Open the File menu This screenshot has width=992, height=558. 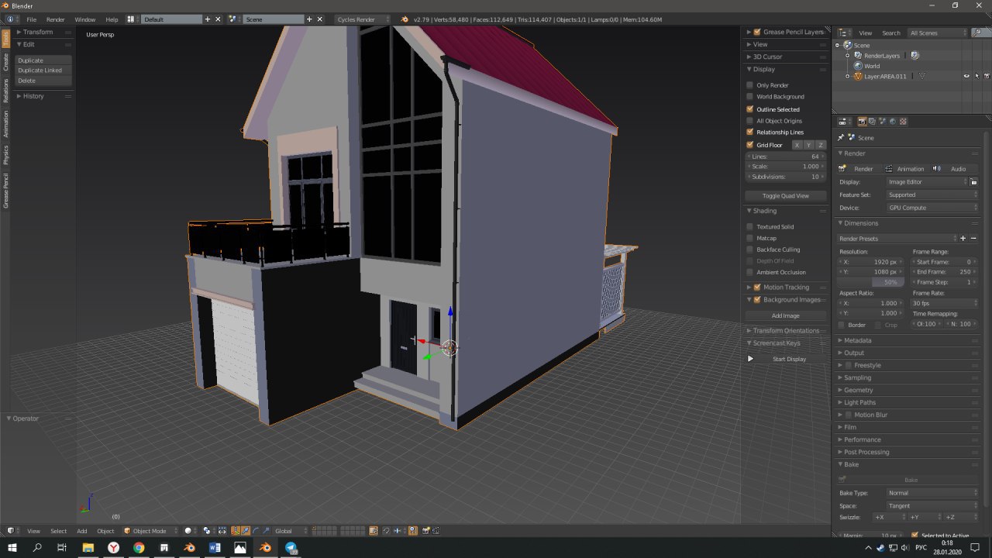32,19
